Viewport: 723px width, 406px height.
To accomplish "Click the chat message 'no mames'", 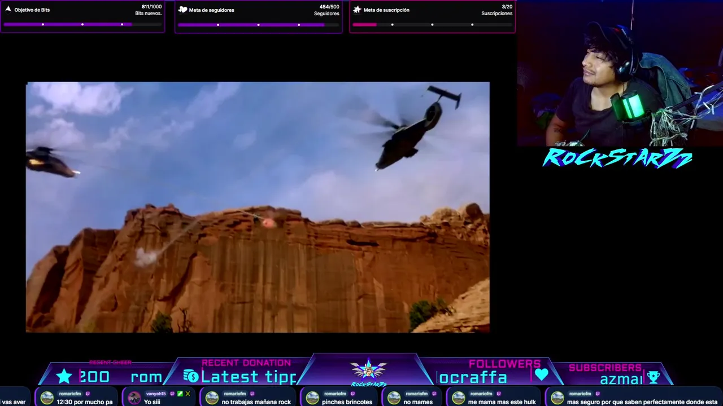I will click(x=419, y=402).
